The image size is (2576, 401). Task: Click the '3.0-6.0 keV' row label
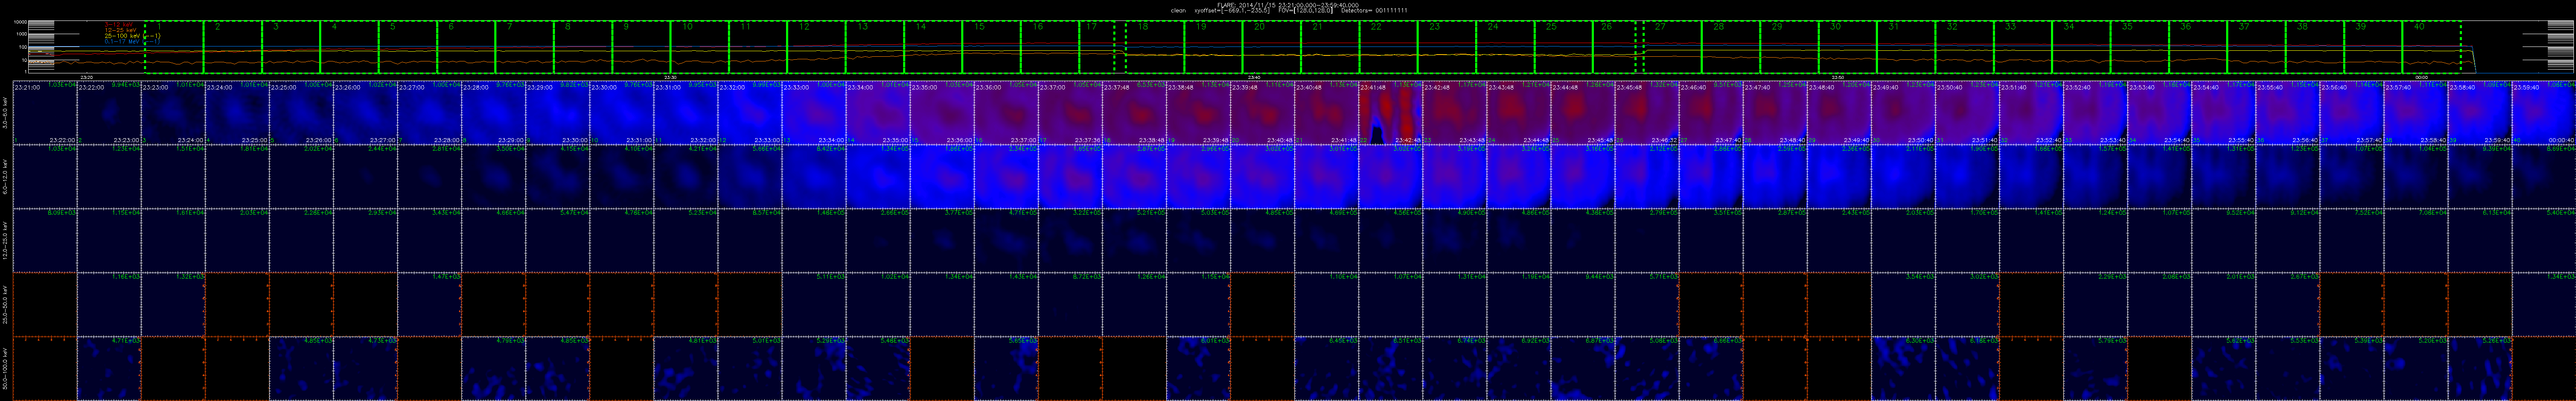click(6, 113)
